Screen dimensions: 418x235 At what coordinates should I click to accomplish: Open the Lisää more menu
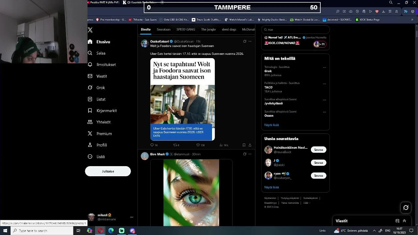pos(96,157)
